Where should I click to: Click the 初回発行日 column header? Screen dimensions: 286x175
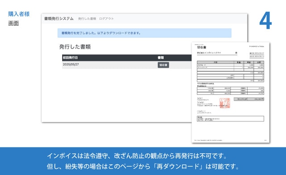pyautogui.click(x=70, y=57)
